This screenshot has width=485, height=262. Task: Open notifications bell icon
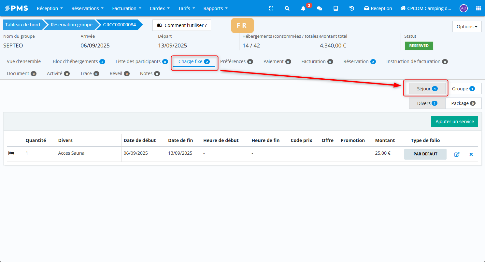303,8
